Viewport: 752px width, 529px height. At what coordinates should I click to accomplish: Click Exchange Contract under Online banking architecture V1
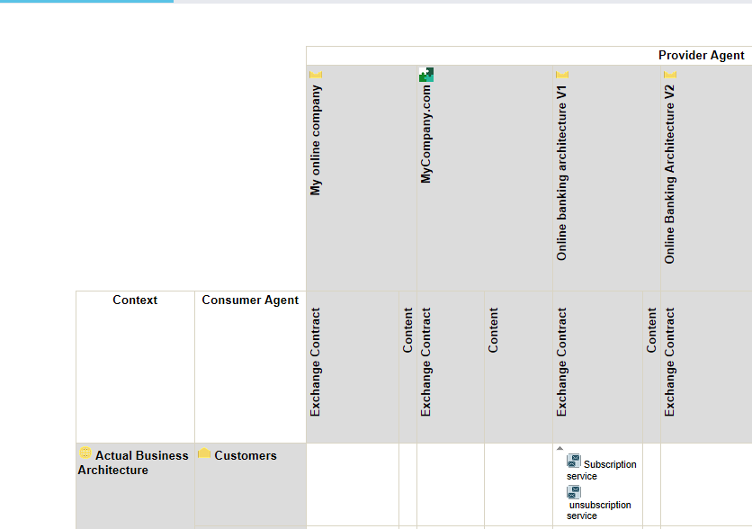pyautogui.click(x=562, y=363)
